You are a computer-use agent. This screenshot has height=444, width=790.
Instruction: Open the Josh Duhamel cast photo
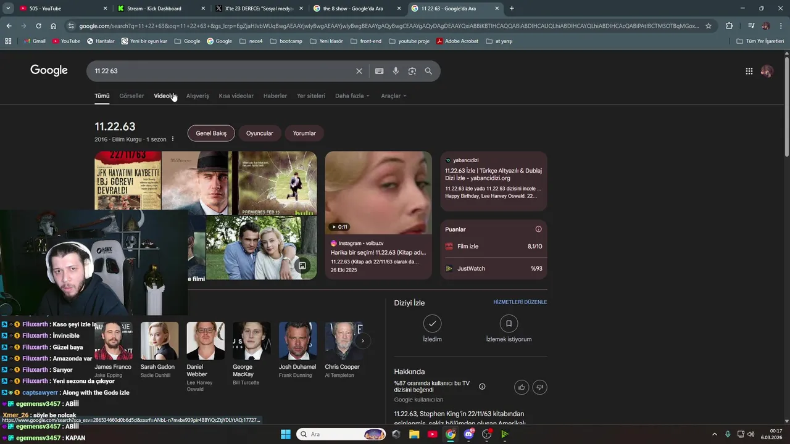point(297,340)
